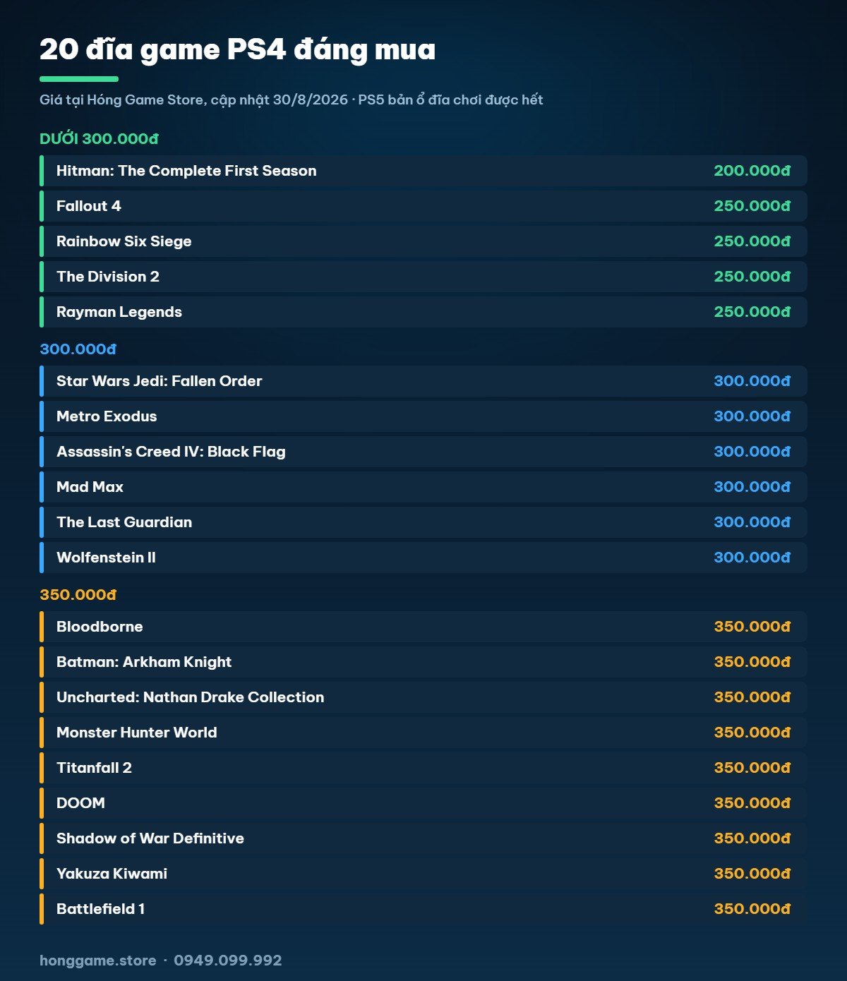Click the price of Wolfenstein II

(752, 558)
